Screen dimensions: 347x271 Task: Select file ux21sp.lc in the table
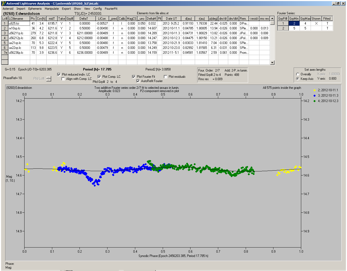(x=19, y=43)
